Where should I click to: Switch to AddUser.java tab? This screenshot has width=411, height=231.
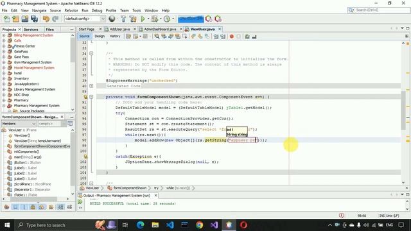[x=120, y=29]
